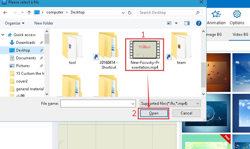The image size is (250, 149).
Task: Toggle the preview pane
Action: tap(187, 23)
